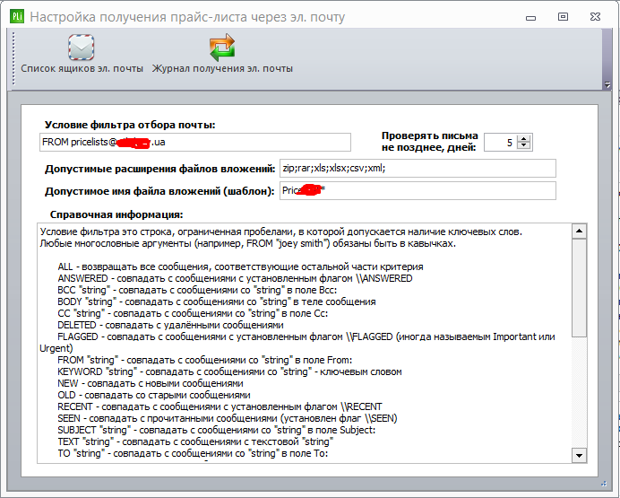Edit attachment file name template field
620x498 pixels.
(x=418, y=191)
